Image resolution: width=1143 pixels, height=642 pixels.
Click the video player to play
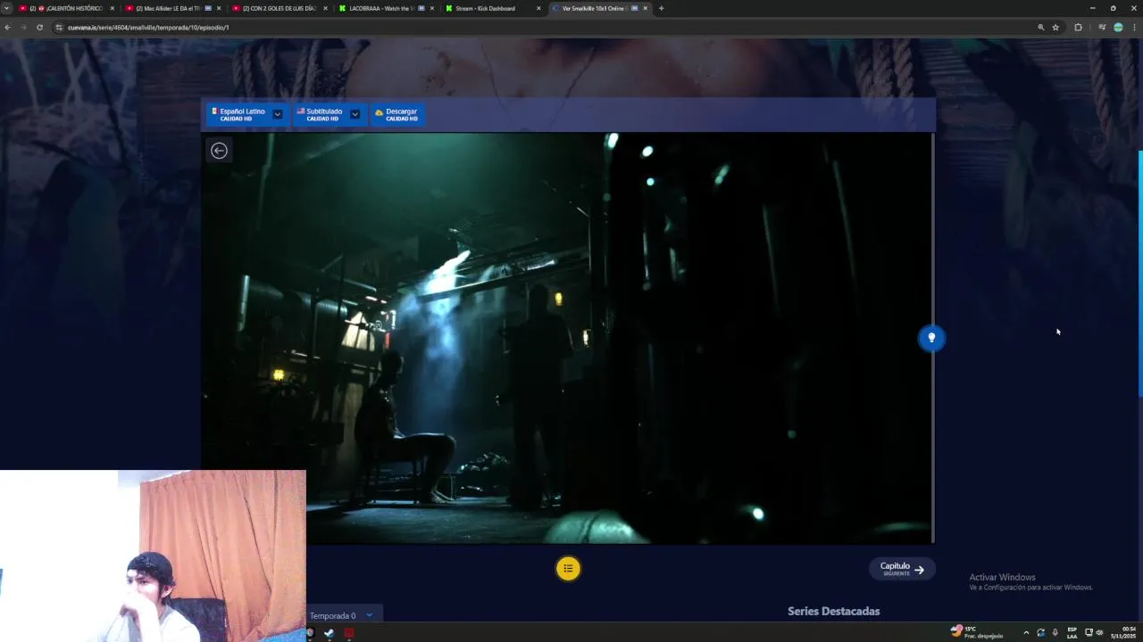pyautogui.click(x=567, y=338)
